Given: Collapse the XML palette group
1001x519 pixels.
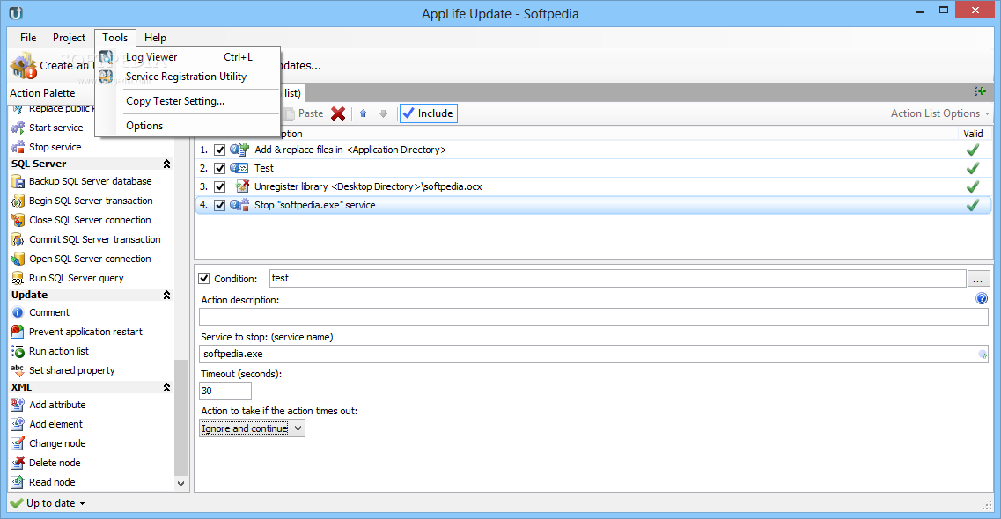Looking at the screenshot, I should tap(166, 388).
